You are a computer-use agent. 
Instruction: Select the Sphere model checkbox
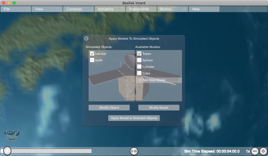click(139, 60)
